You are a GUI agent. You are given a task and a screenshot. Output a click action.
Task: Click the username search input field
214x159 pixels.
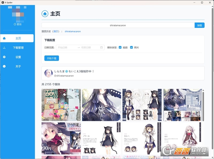(x=118, y=25)
